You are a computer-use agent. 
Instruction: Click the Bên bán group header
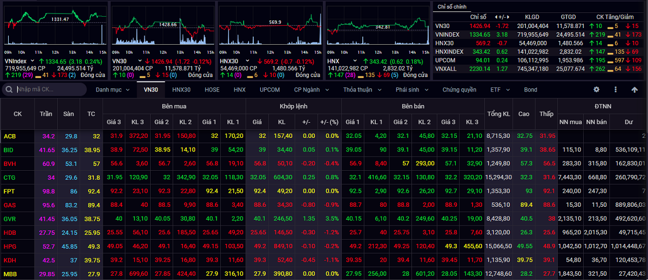tap(413, 106)
